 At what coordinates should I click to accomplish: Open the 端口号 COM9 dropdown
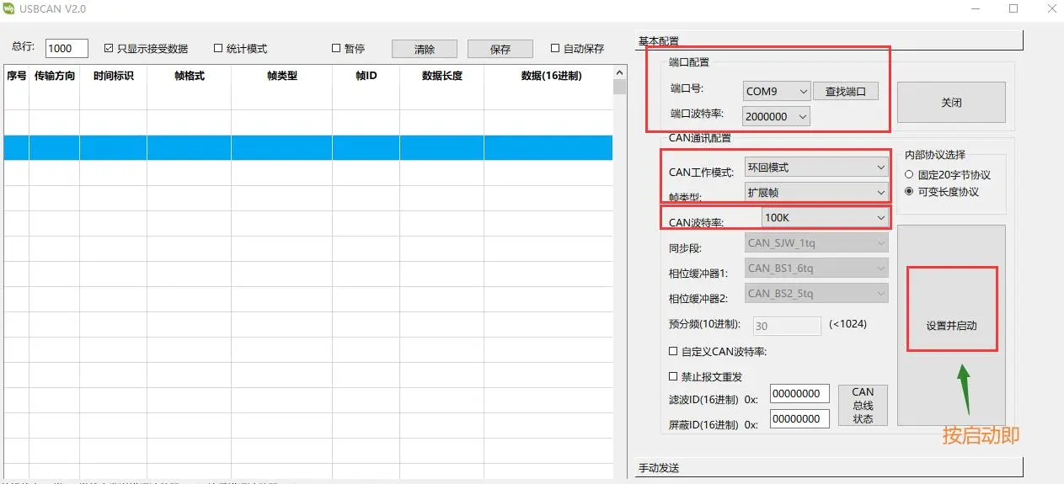click(776, 92)
